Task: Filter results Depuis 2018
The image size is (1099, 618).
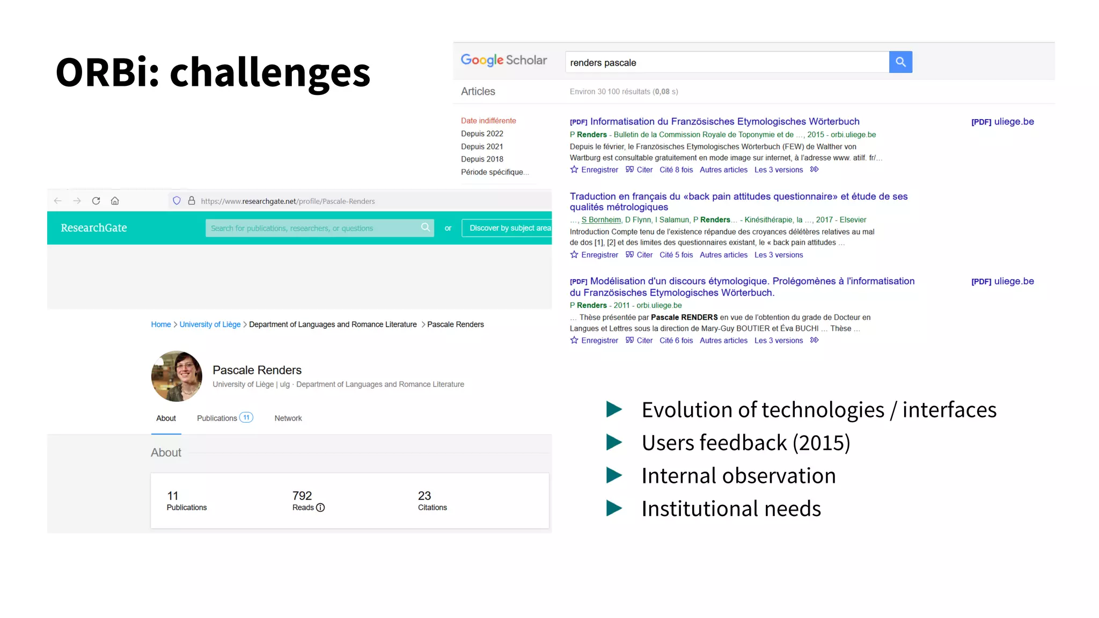Action: click(x=482, y=159)
